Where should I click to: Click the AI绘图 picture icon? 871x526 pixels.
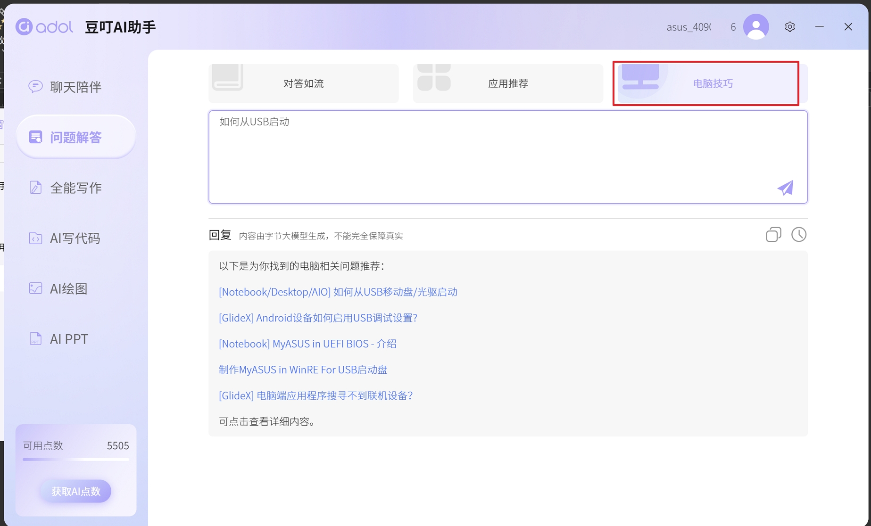point(35,288)
